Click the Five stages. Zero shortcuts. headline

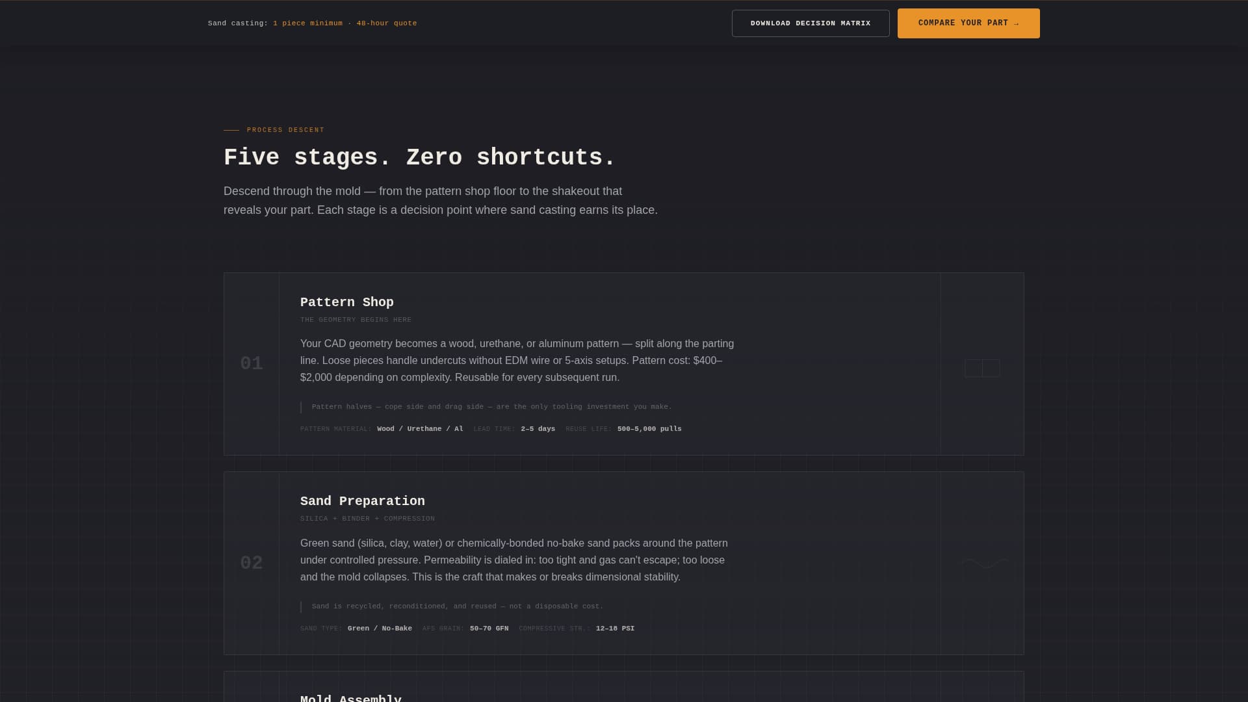point(419,157)
